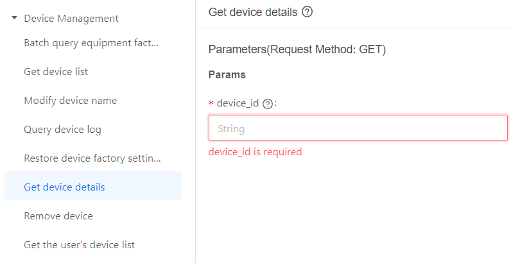Screen dimensions: 511x263
Task: Collapse the Device Management section arrow
Action: pyautogui.click(x=14, y=18)
